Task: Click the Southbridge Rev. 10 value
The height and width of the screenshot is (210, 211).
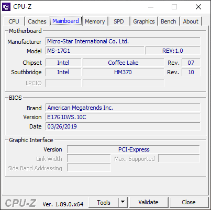Action: click(191, 72)
